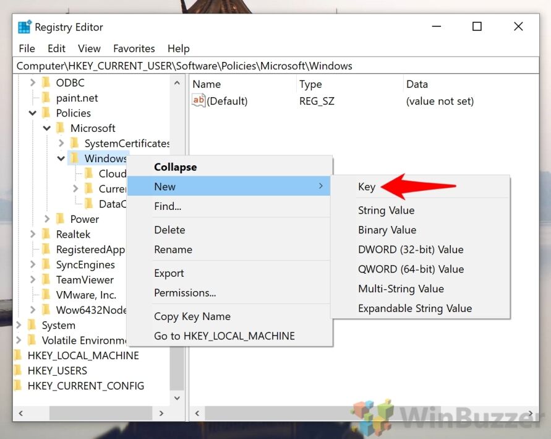Click the Realtek folder icon
Image resolution: width=551 pixels, height=439 pixels.
pos(46,233)
